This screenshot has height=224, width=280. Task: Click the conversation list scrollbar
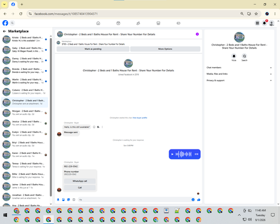(51, 117)
